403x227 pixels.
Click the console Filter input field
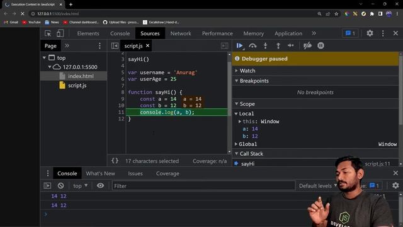tap(203, 186)
